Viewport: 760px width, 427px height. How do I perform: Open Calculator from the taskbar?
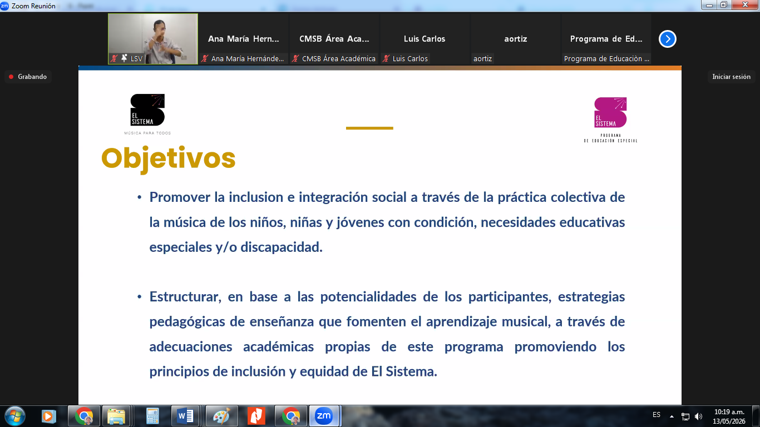(152, 416)
